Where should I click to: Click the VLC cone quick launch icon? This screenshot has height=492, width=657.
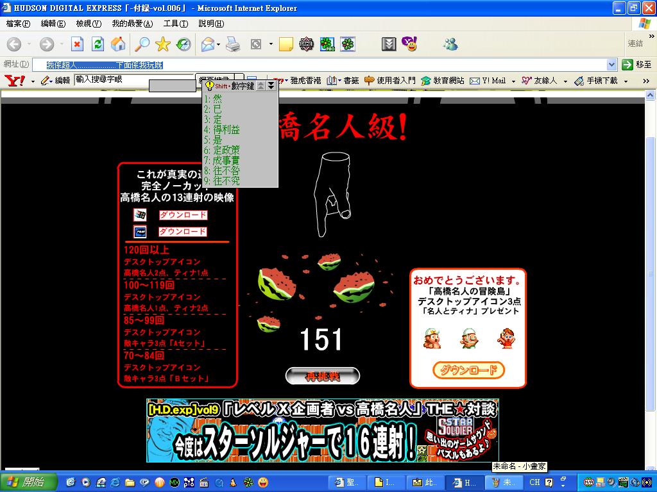(234, 482)
